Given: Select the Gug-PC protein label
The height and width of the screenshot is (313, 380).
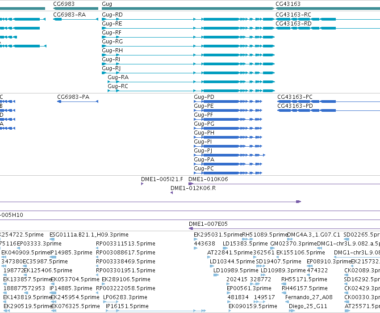Looking at the screenshot, I should click(x=204, y=169).
